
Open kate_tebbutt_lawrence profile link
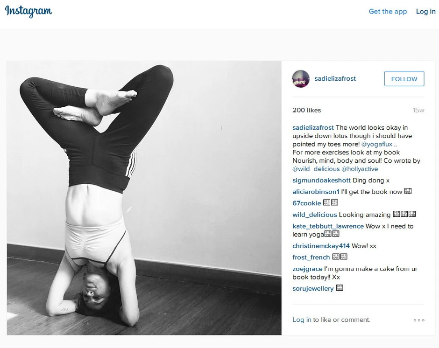point(328,226)
